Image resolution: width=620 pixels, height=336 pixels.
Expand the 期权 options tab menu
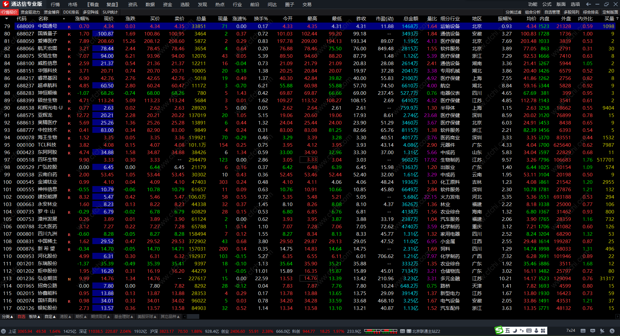[x=81, y=317]
